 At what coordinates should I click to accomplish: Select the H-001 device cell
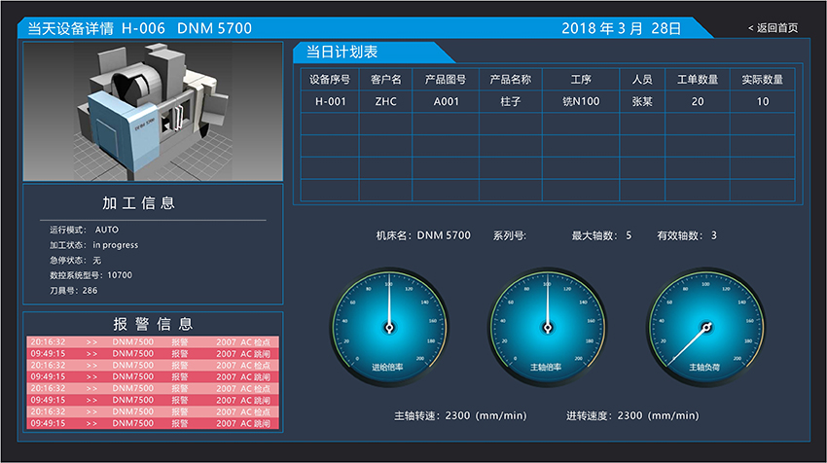pos(329,102)
